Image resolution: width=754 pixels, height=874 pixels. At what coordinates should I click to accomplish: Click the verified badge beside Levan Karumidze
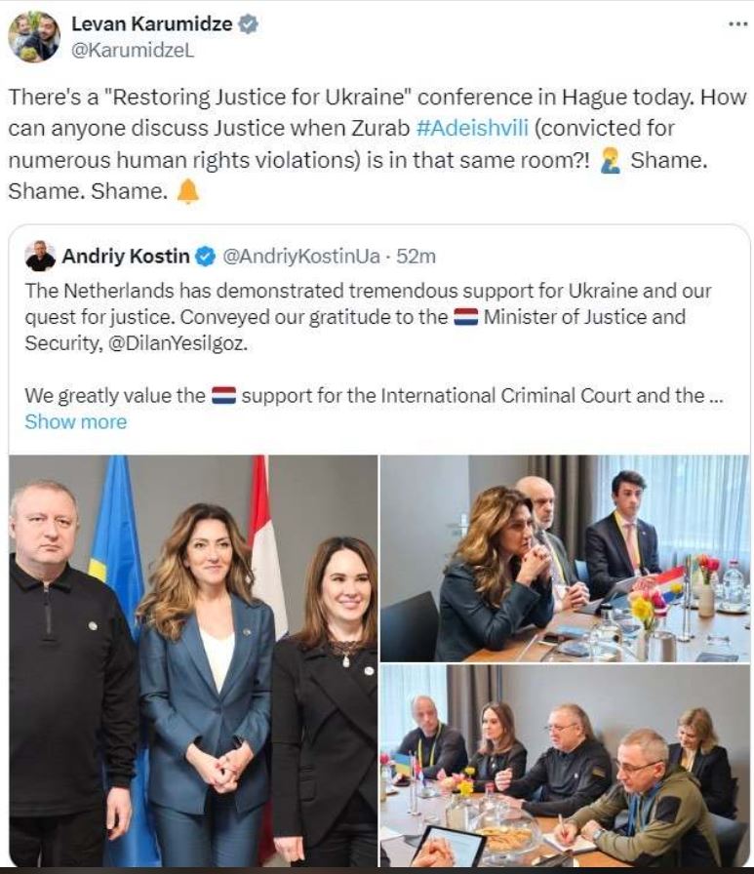click(248, 24)
